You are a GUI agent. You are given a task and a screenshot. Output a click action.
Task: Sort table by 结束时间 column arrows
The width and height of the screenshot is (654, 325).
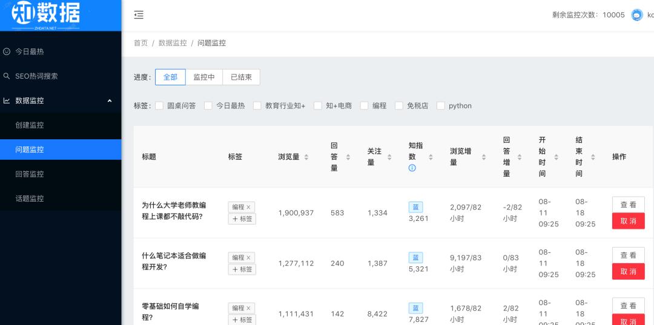(593, 157)
